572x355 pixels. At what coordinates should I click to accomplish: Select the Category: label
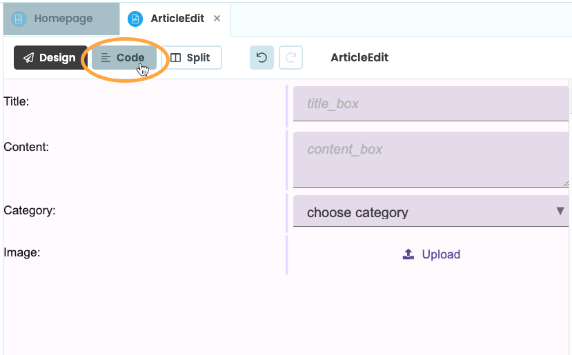pos(30,210)
